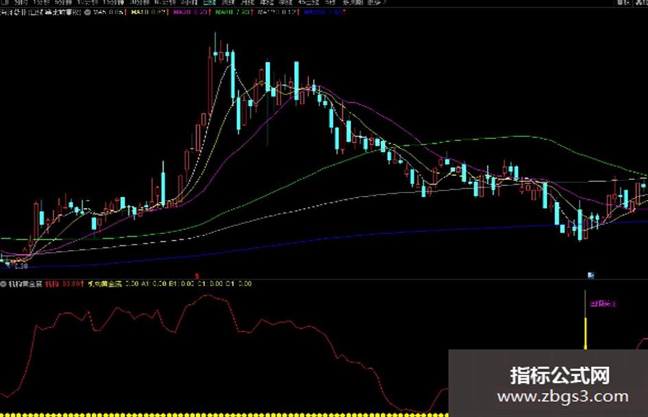Image resolution: width=648 pixels, height=417 pixels.
Task: Click the yellow MA10 value label
Action: [148, 12]
